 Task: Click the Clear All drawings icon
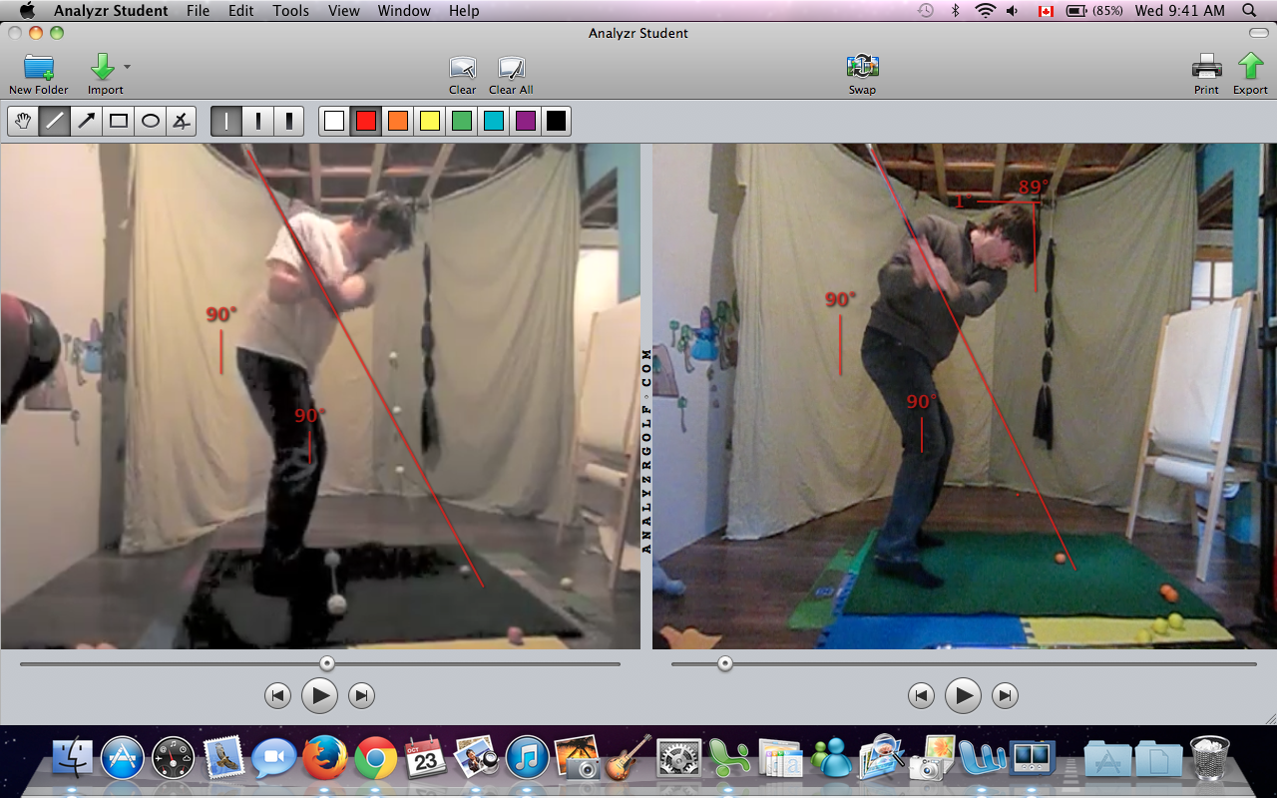[x=511, y=68]
